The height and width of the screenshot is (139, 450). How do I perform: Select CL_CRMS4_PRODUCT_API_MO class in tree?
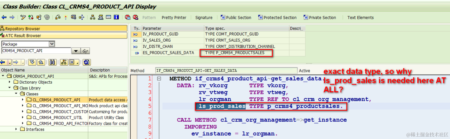60,106
